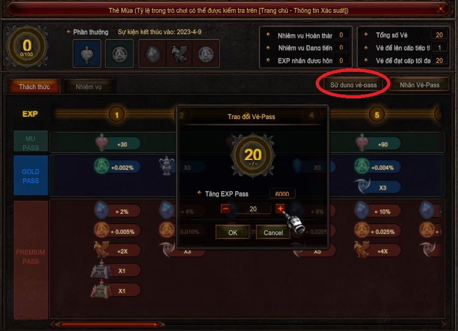
Task: Select the Premium Pass griffin +2X reward
Action: 117,251
